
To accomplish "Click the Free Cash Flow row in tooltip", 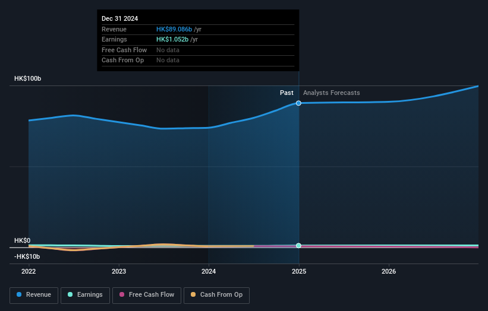I will click(x=198, y=50).
